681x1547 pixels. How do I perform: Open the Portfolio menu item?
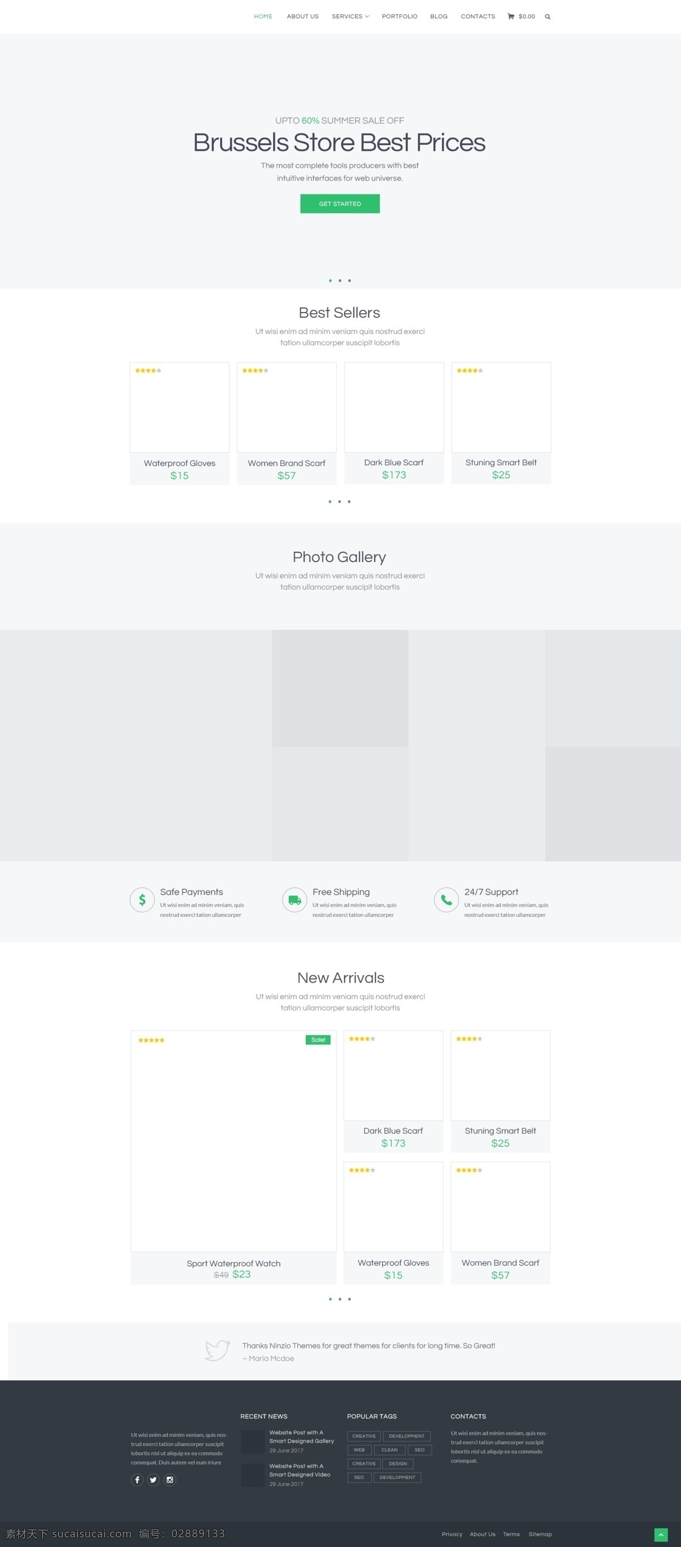400,16
